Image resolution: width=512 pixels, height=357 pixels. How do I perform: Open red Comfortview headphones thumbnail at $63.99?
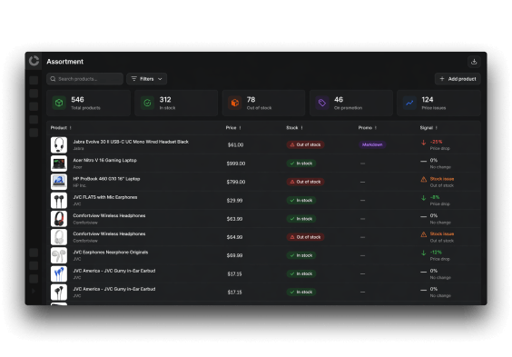click(59, 219)
